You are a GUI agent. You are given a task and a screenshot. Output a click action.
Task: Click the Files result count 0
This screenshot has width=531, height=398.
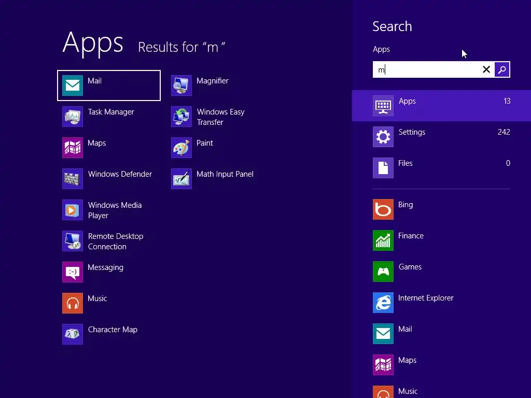[508, 163]
